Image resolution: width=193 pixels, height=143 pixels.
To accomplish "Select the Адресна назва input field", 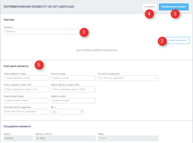I will [73, 100].
